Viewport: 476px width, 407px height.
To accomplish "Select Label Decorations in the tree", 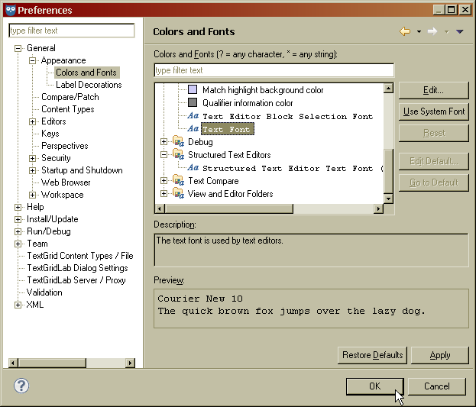I will point(89,85).
